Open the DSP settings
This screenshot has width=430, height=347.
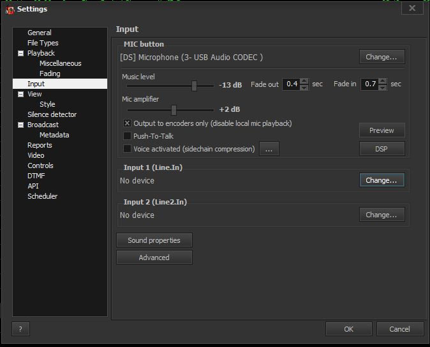pyautogui.click(x=382, y=149)
